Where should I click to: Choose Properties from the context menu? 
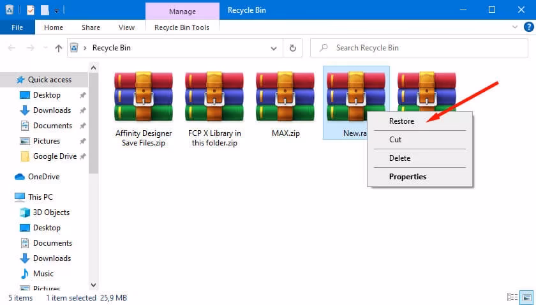[408, 177]
